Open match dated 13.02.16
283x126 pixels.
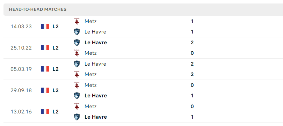pyautogui.click(x=143, y=112)
